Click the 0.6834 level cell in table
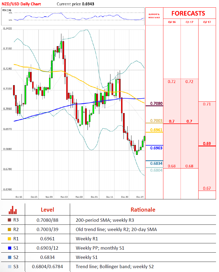The image size is (219, 272). [x=47, y=257]
